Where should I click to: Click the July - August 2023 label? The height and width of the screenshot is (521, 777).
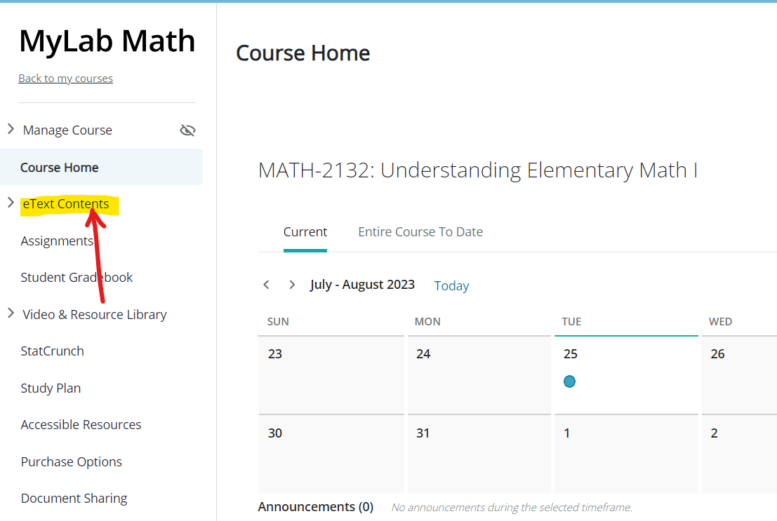(x=362, y=285)
